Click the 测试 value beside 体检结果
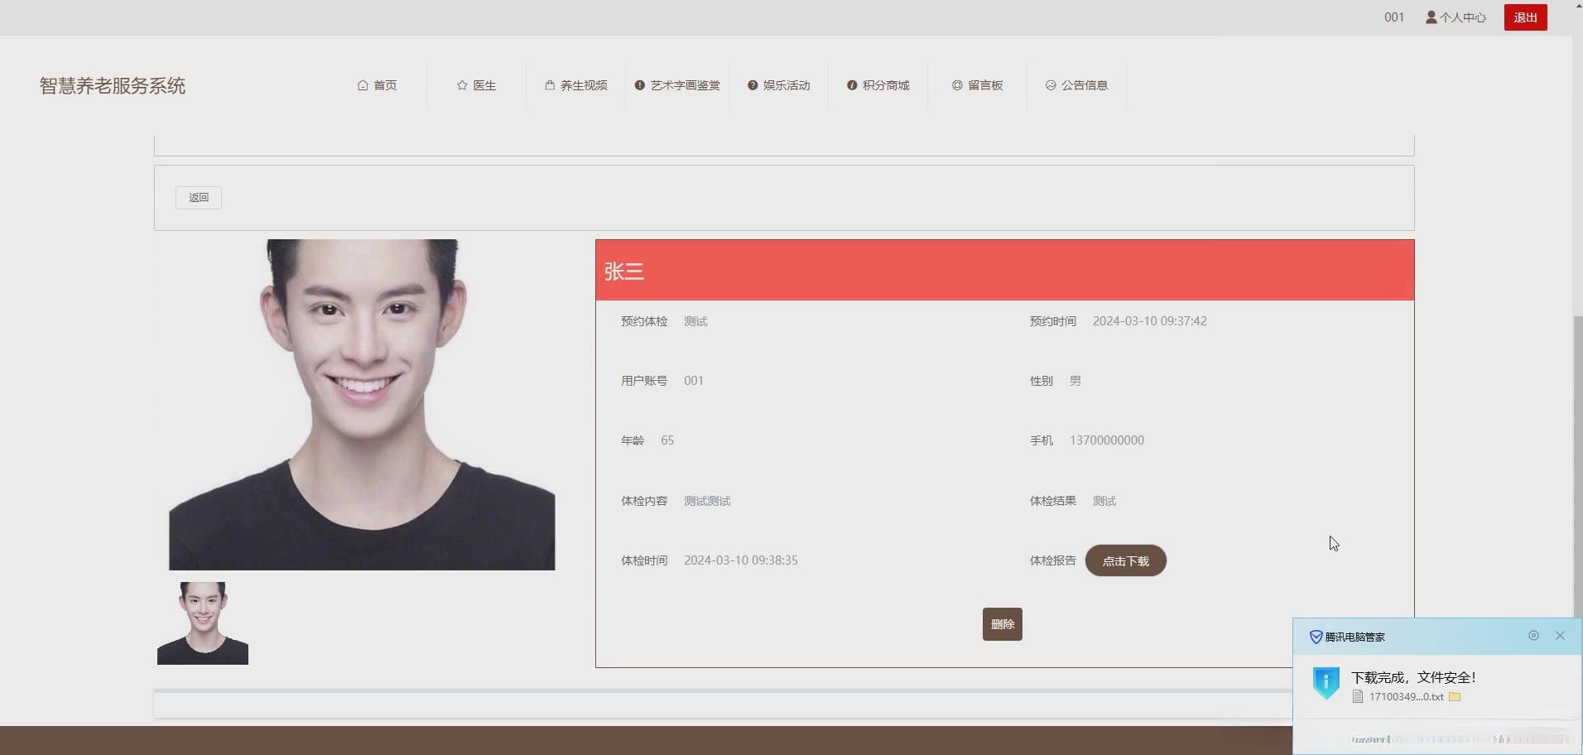 click(x=1104, y=501)
